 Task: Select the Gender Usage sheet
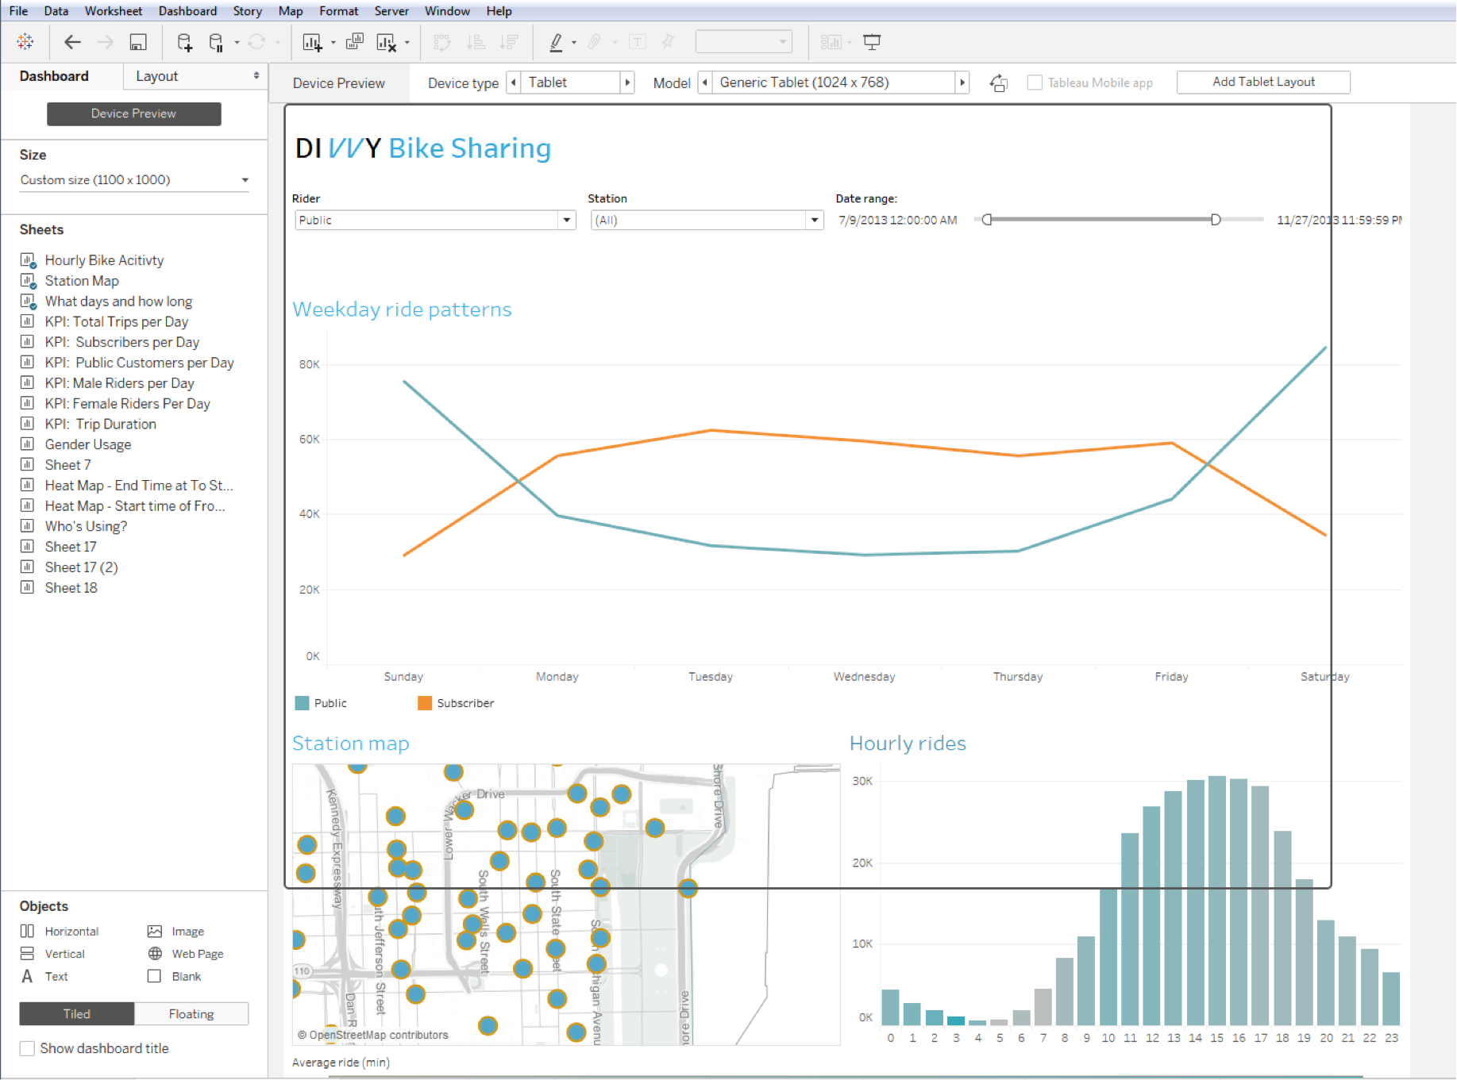88,444
